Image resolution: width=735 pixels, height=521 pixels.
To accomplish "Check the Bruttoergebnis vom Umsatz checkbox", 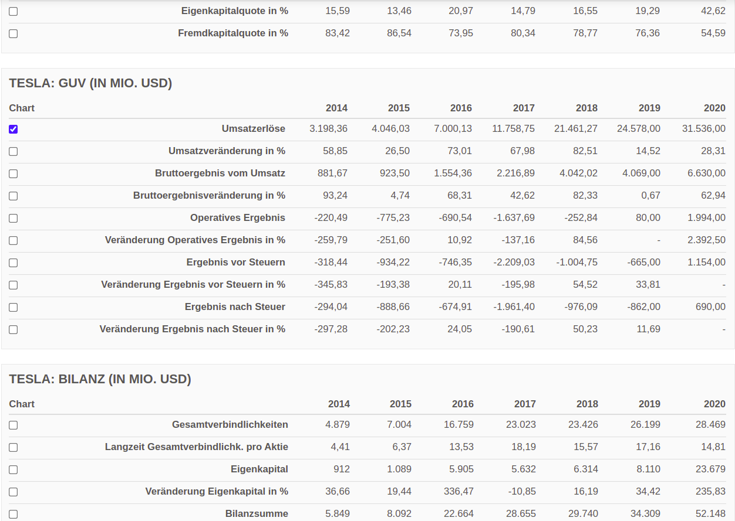I will pos(14,174).
